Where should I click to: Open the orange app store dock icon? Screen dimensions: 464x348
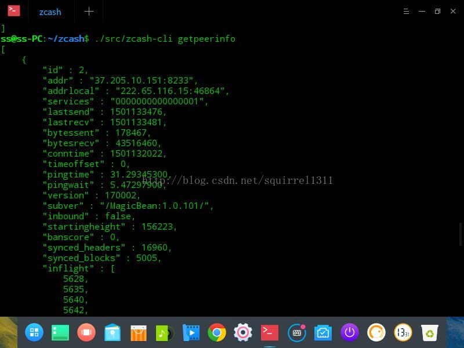[139, 332]
